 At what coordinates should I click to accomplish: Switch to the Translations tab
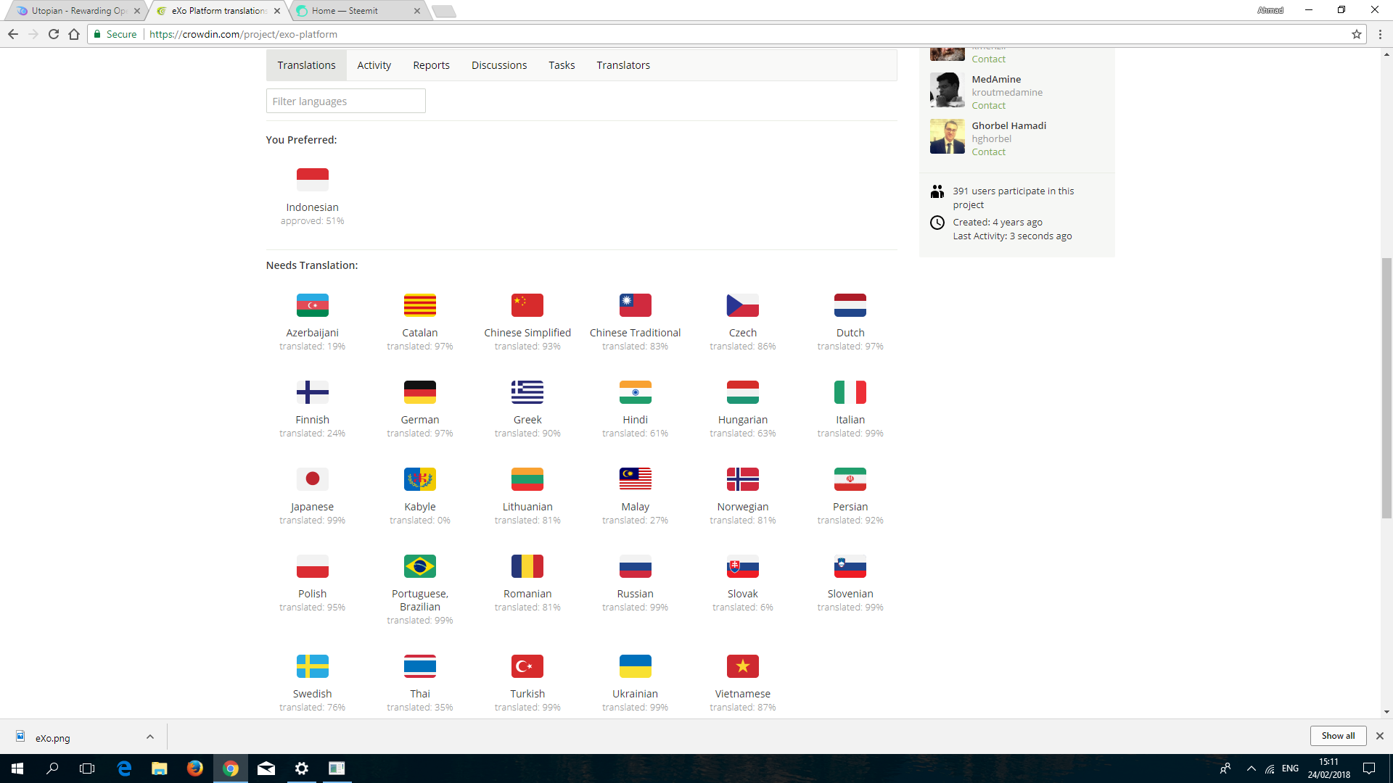[x=306, y=65]
